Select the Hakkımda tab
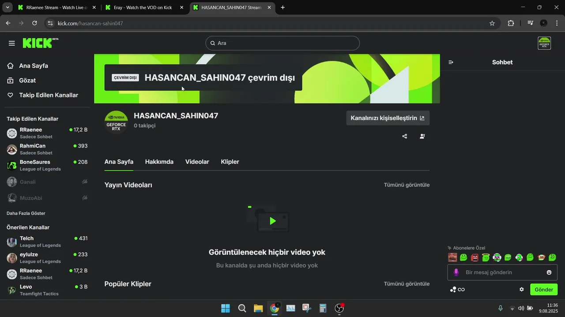The height and width of the screenshot is (317, 565). (x=159, y=162)
